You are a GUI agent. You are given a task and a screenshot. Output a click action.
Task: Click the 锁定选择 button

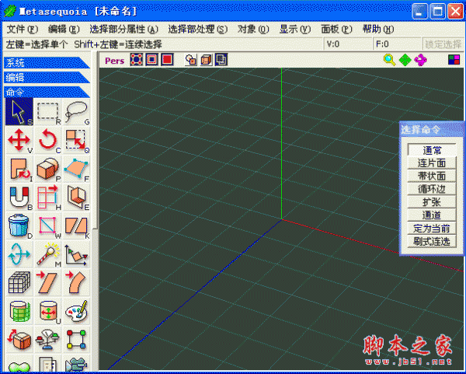(x=443, y=44)
